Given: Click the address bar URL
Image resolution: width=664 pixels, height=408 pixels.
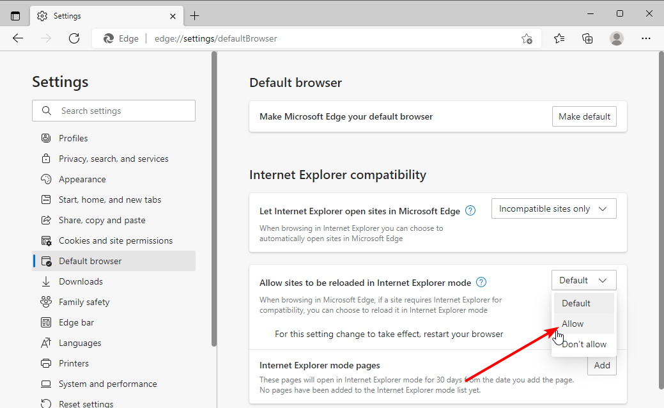Looking at the screenshot, I should tap(215, 38).
